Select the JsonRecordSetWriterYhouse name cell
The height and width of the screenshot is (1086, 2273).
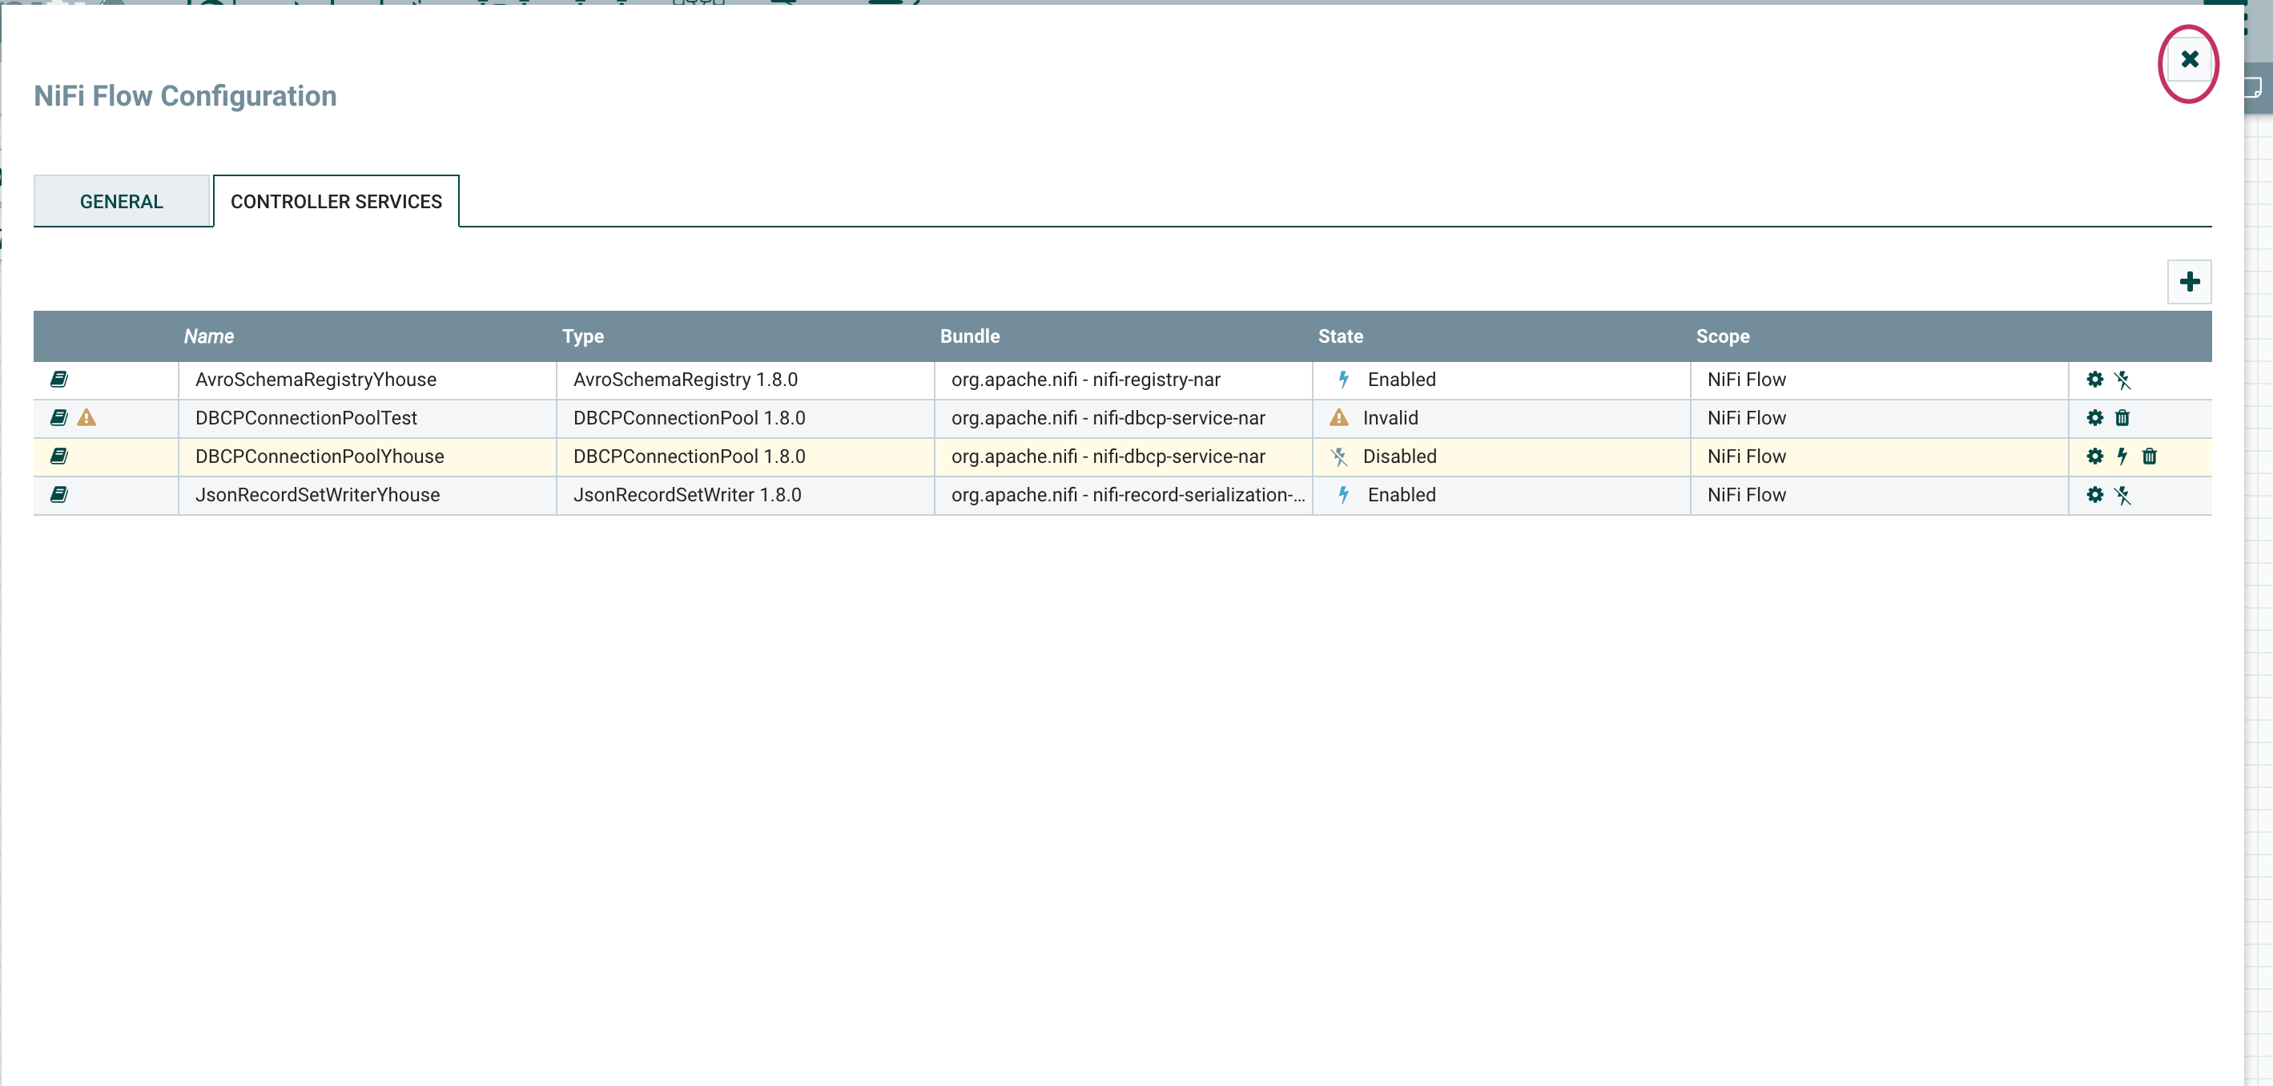tap(367, 495)
